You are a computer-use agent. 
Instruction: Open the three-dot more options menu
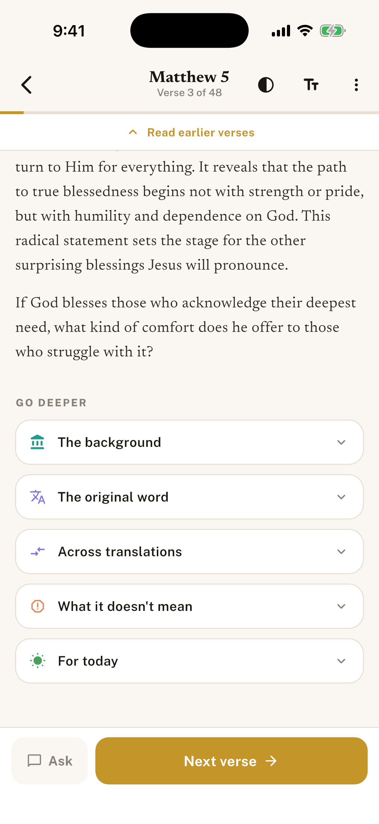point(356,85)
